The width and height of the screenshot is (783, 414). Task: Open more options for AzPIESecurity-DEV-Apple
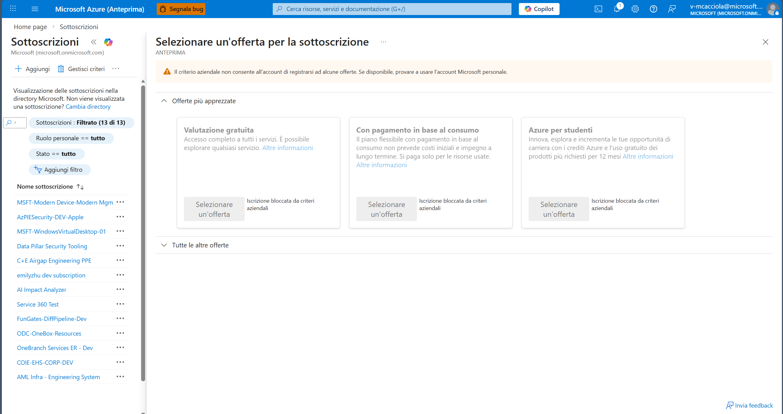click(120, 217)
